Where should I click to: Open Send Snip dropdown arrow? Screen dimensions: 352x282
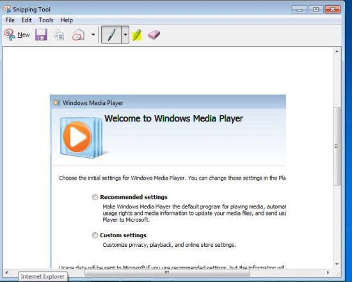tap(93, 35)
